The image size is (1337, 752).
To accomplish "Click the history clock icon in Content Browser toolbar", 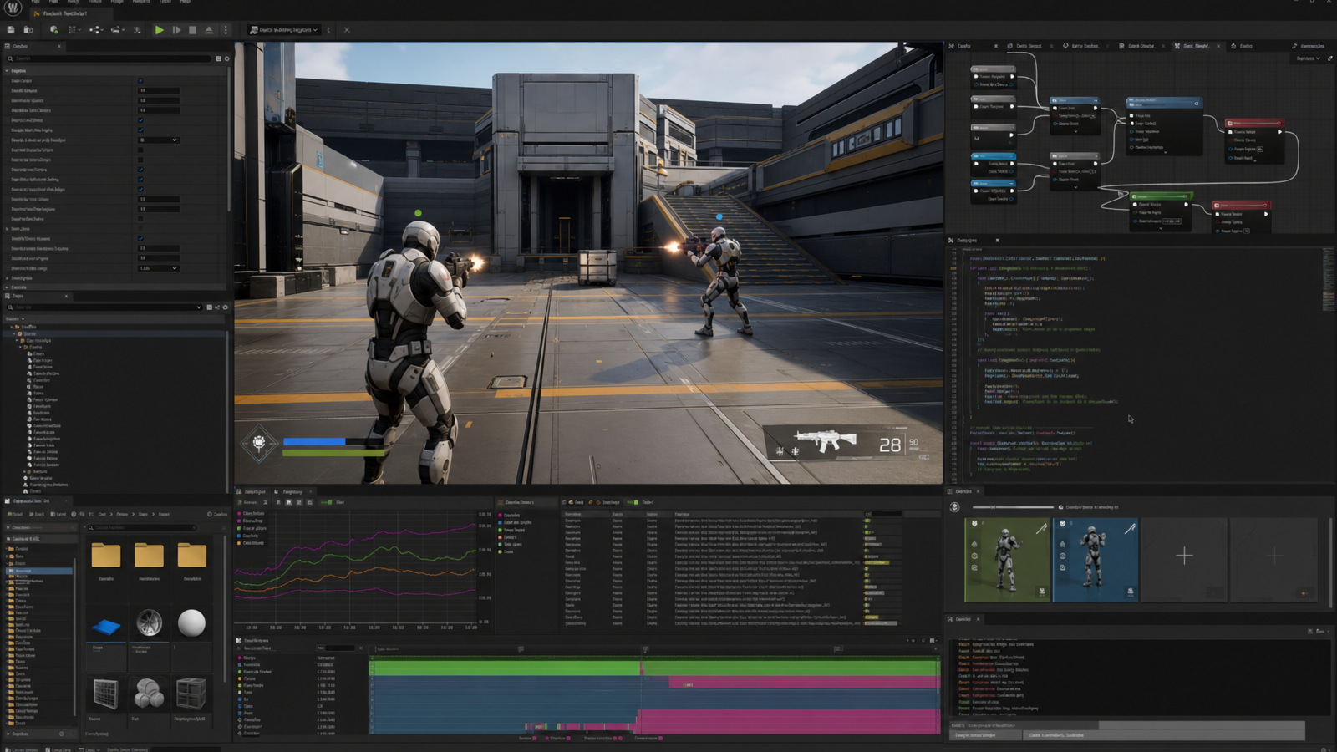I will (x=74, y=514).
